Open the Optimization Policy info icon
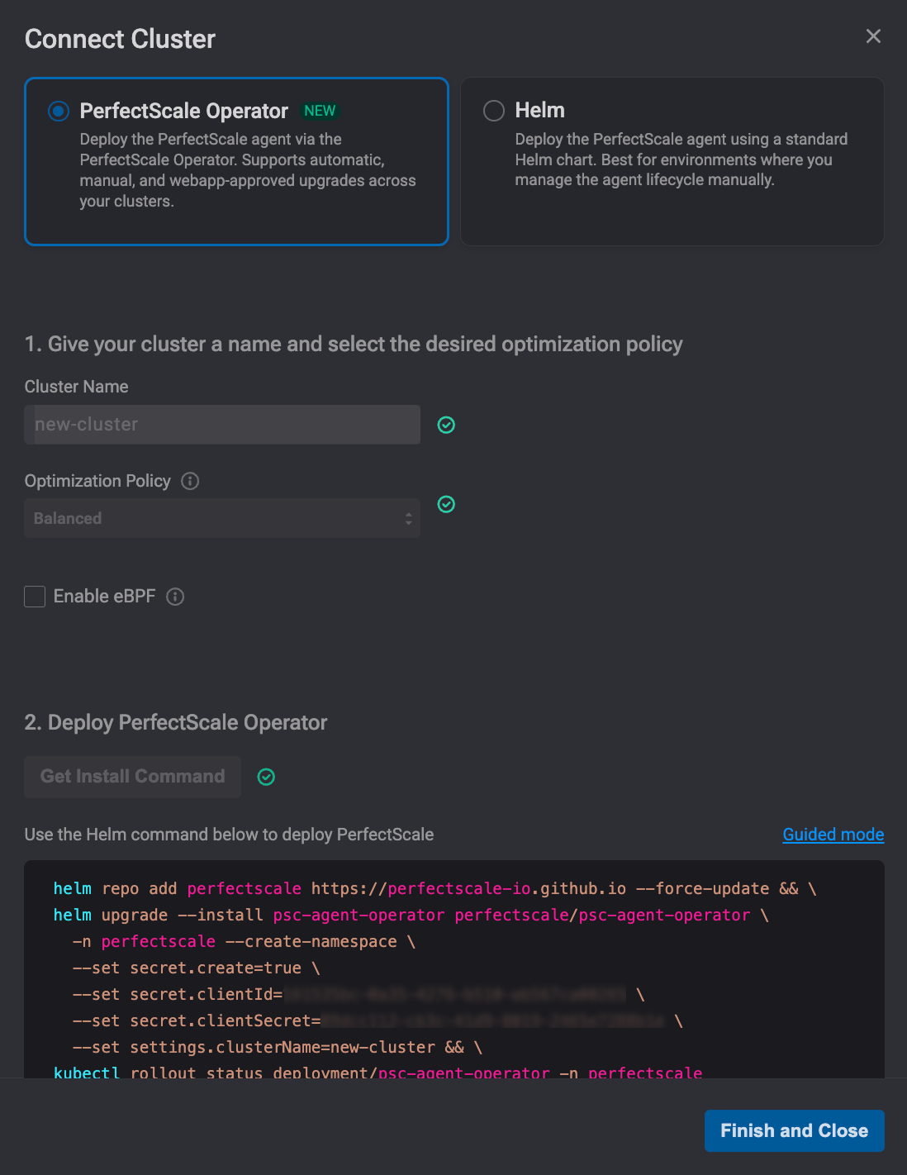The width and height of the screenshot is (907, 1175). click(x=190, y=481)
